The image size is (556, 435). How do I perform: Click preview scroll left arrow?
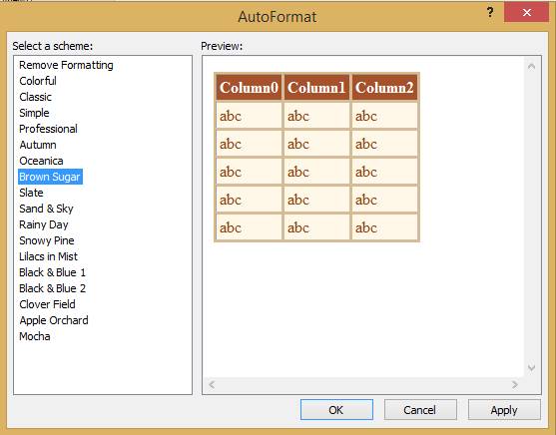[212, 384]
